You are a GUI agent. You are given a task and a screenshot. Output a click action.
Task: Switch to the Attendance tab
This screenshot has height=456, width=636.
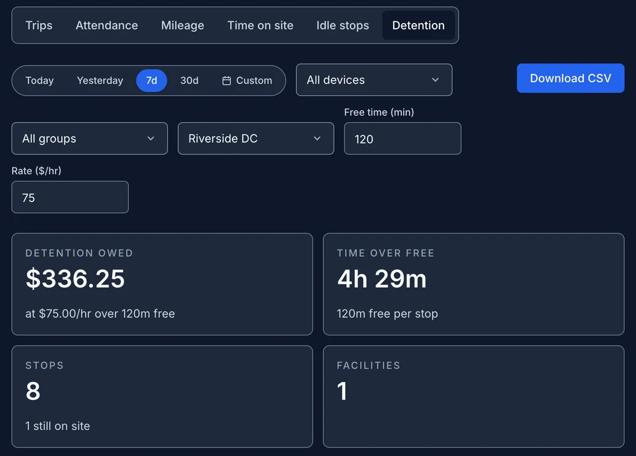pyautogui.click(x=107, y=25)
